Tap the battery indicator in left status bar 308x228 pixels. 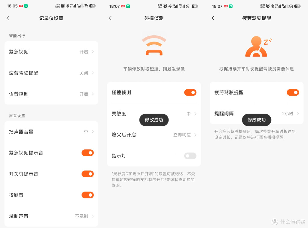pyautogui.click(x=92, y=6)
